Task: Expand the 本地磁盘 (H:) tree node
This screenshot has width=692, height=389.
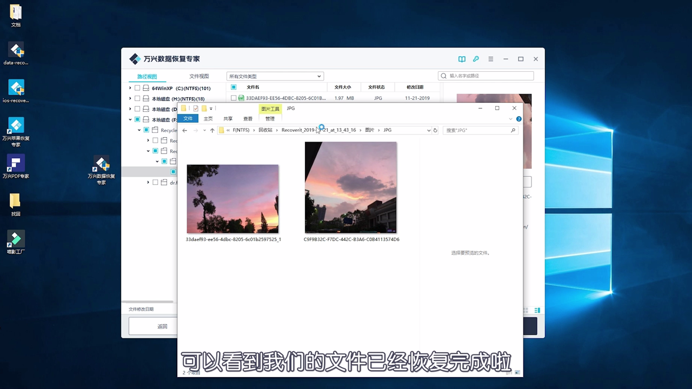Action: (130, 98)
